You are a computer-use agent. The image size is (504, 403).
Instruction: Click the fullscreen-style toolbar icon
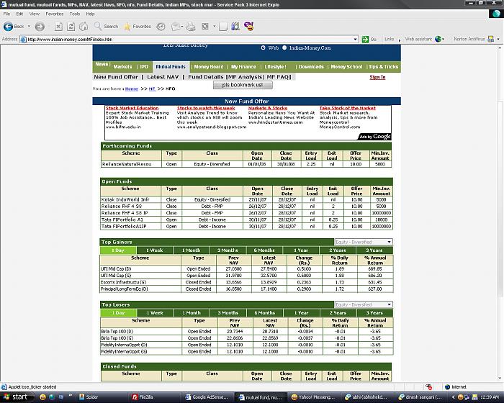coord(205,27)
